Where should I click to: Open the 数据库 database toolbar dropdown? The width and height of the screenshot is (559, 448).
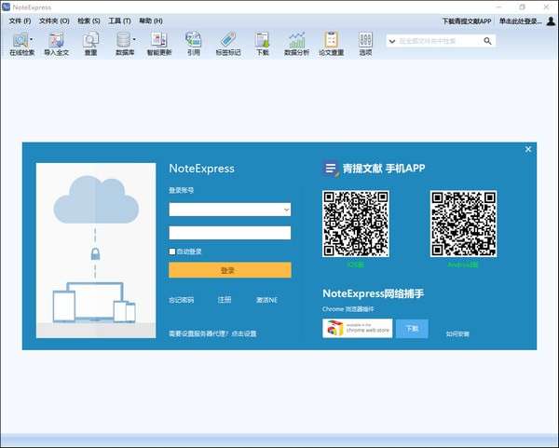[134, 40]
